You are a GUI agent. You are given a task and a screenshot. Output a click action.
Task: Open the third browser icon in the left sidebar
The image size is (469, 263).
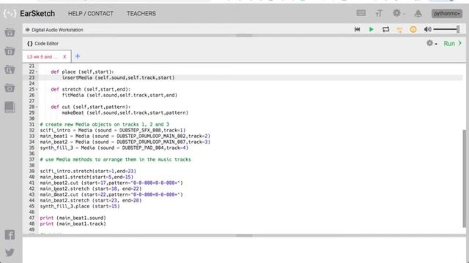click(x=10, y=69)
